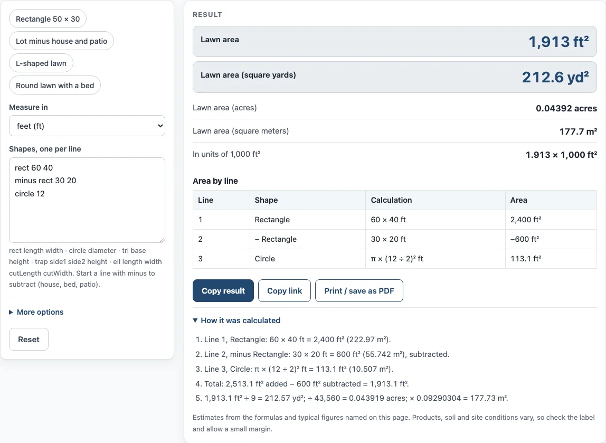Click the 1,913 ft² lawn area value
The image size is (606, 443).
click(x=558, y=42)
